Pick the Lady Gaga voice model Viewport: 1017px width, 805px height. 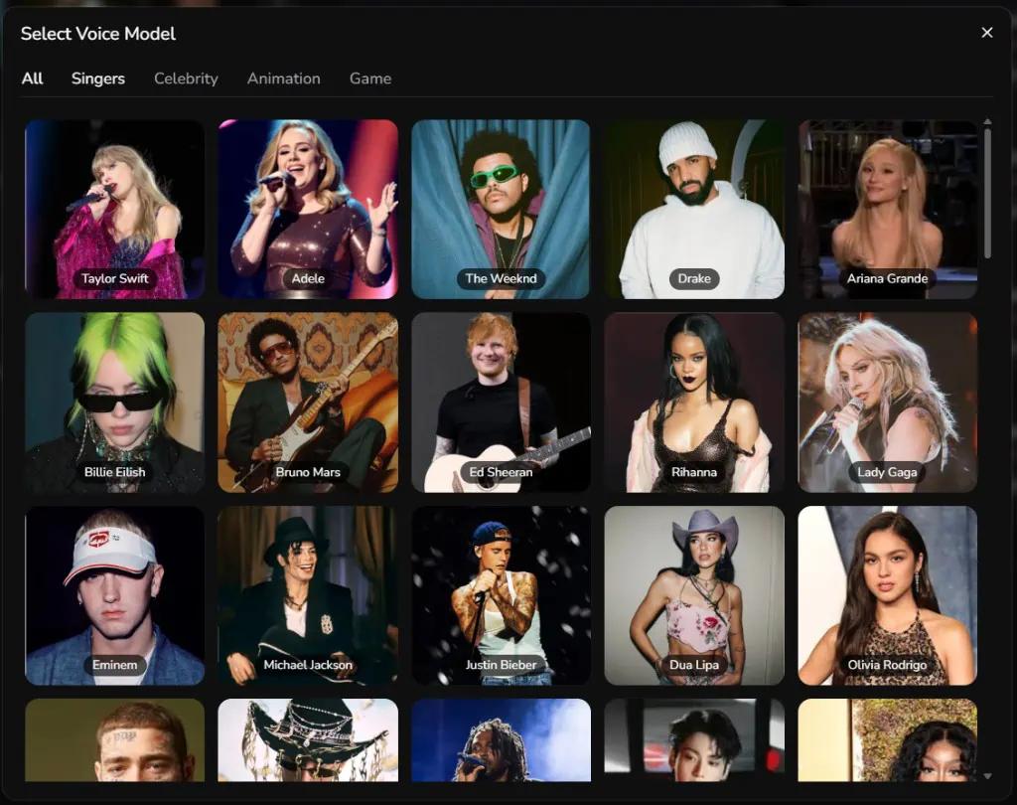click(887, 402)
